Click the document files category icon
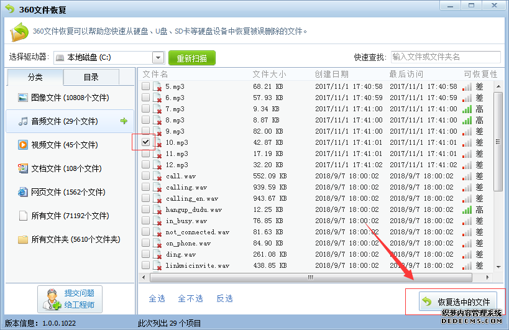The width and height of the screenshot is (509, 330). pyautogui.click(x=23, y=168)
